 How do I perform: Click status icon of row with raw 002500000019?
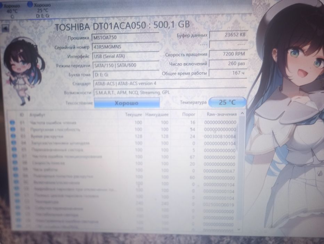[18, 201]
